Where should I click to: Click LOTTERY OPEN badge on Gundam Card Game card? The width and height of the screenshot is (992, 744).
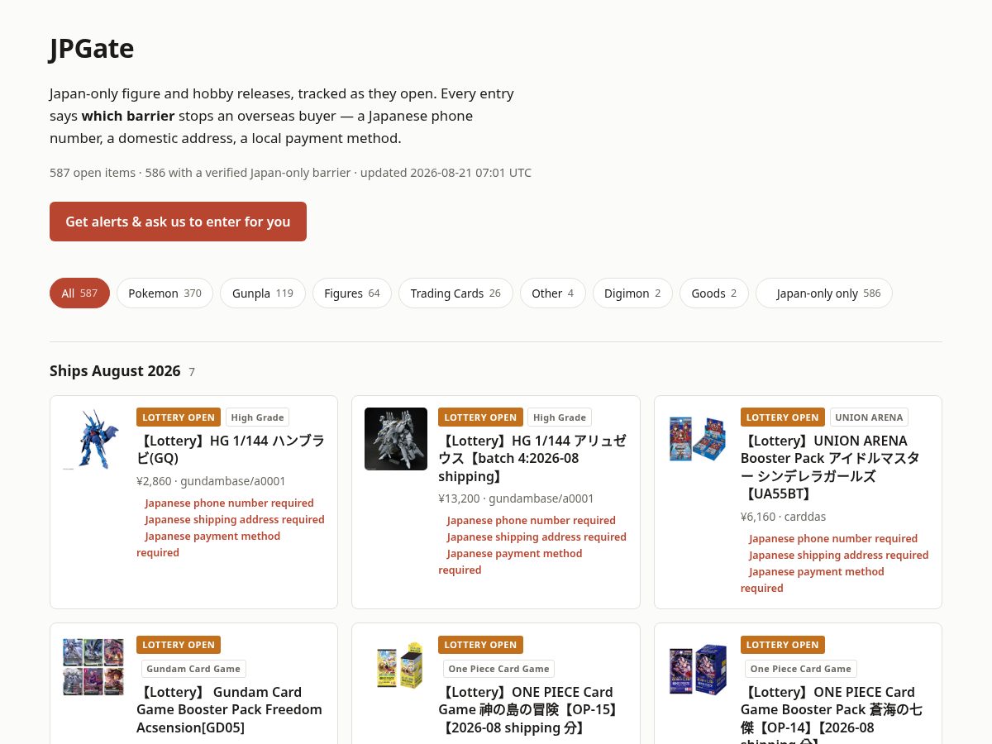coord(179,645)
